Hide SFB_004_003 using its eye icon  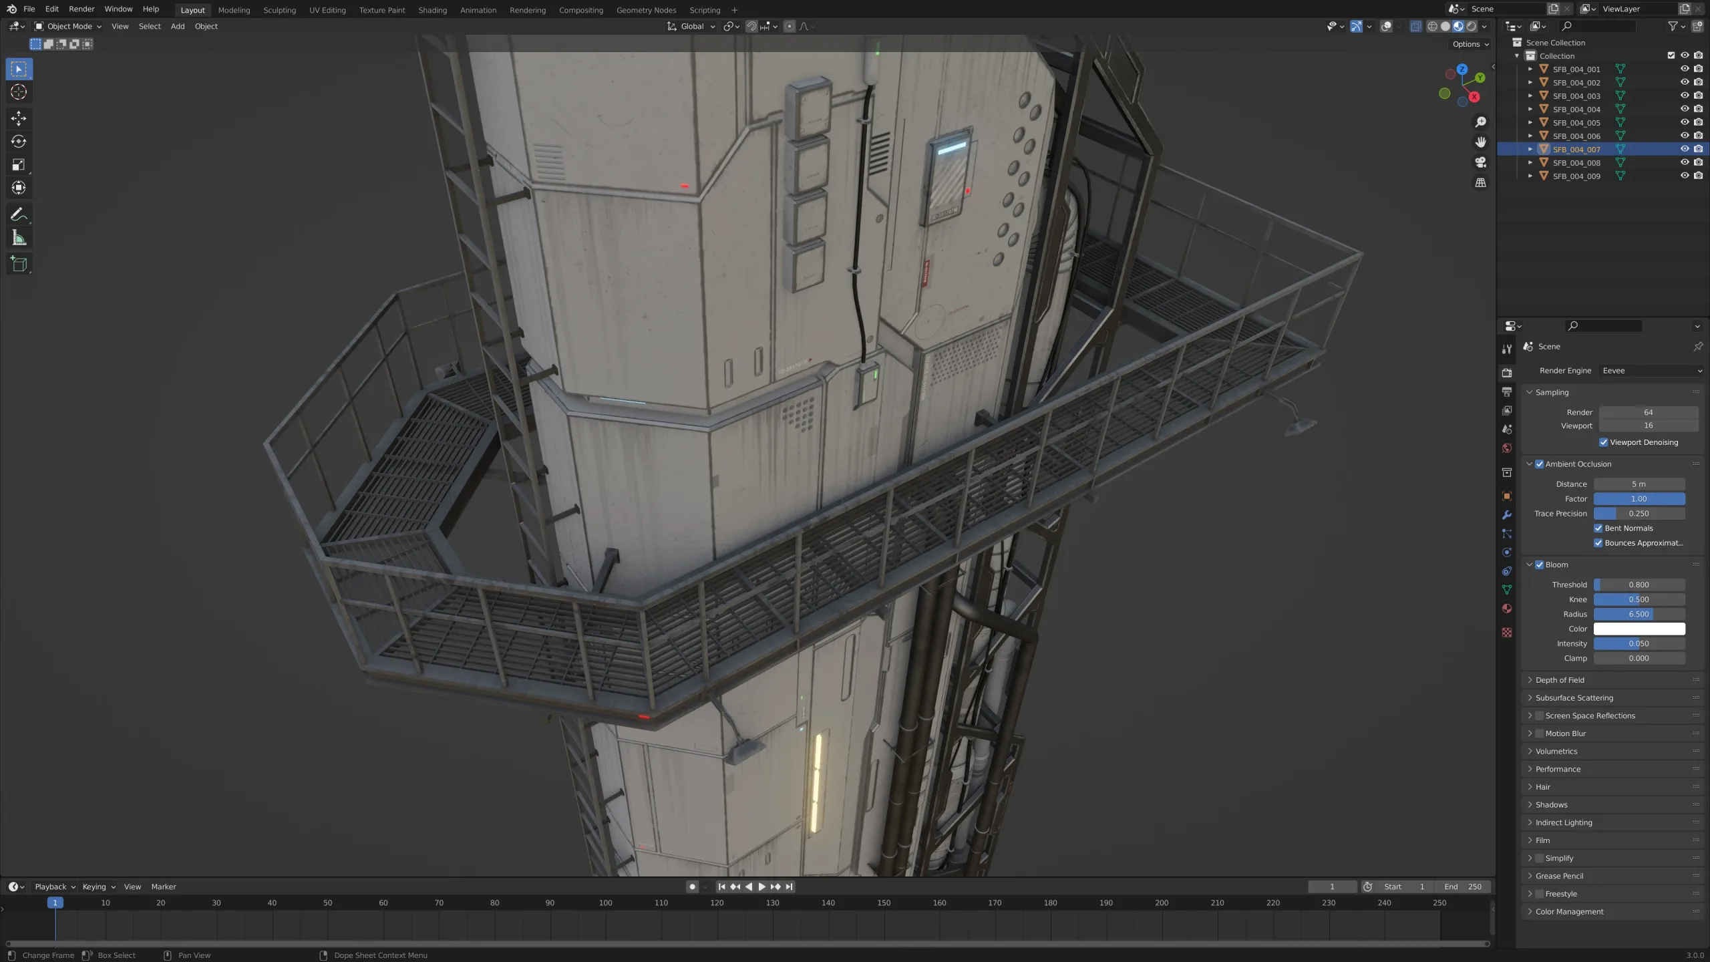[1684, 96]
